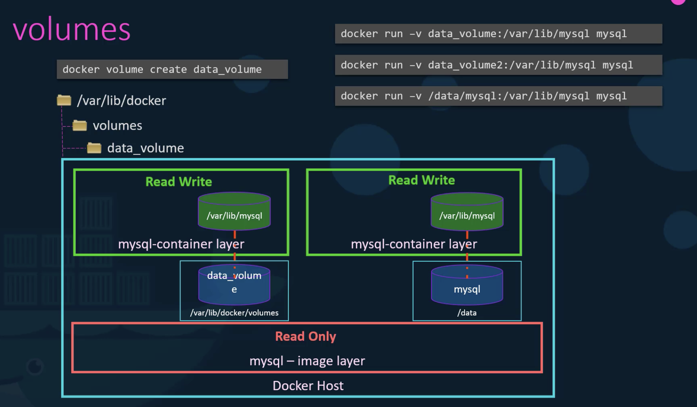Click the right 'Read Write' heading
Screen dimensions: 697x407
pyautogui.click(x=422, y=180)
